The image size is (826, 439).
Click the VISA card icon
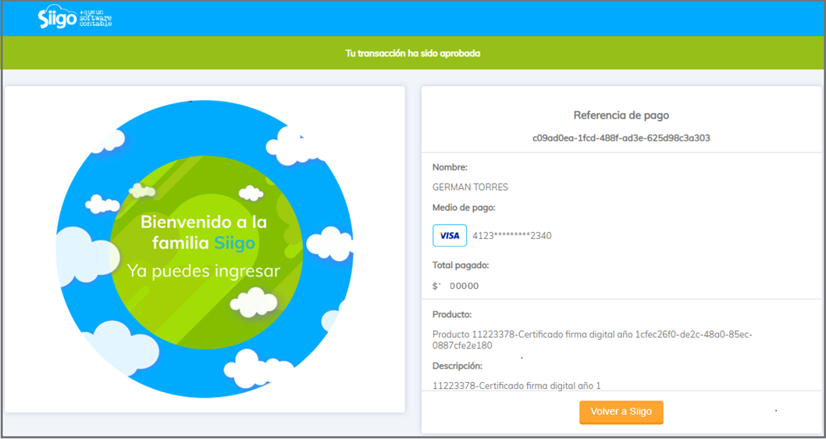(450, 236)
